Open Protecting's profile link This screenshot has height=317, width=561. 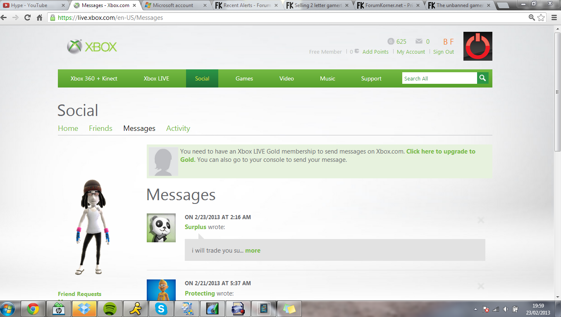200,293
